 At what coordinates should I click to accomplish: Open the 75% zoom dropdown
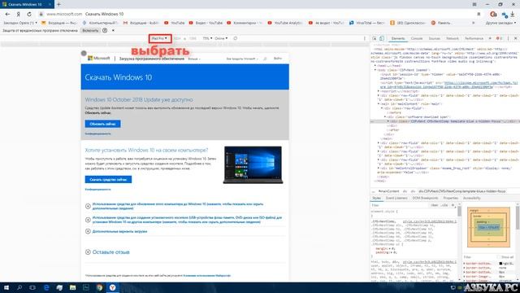[208, 38]
